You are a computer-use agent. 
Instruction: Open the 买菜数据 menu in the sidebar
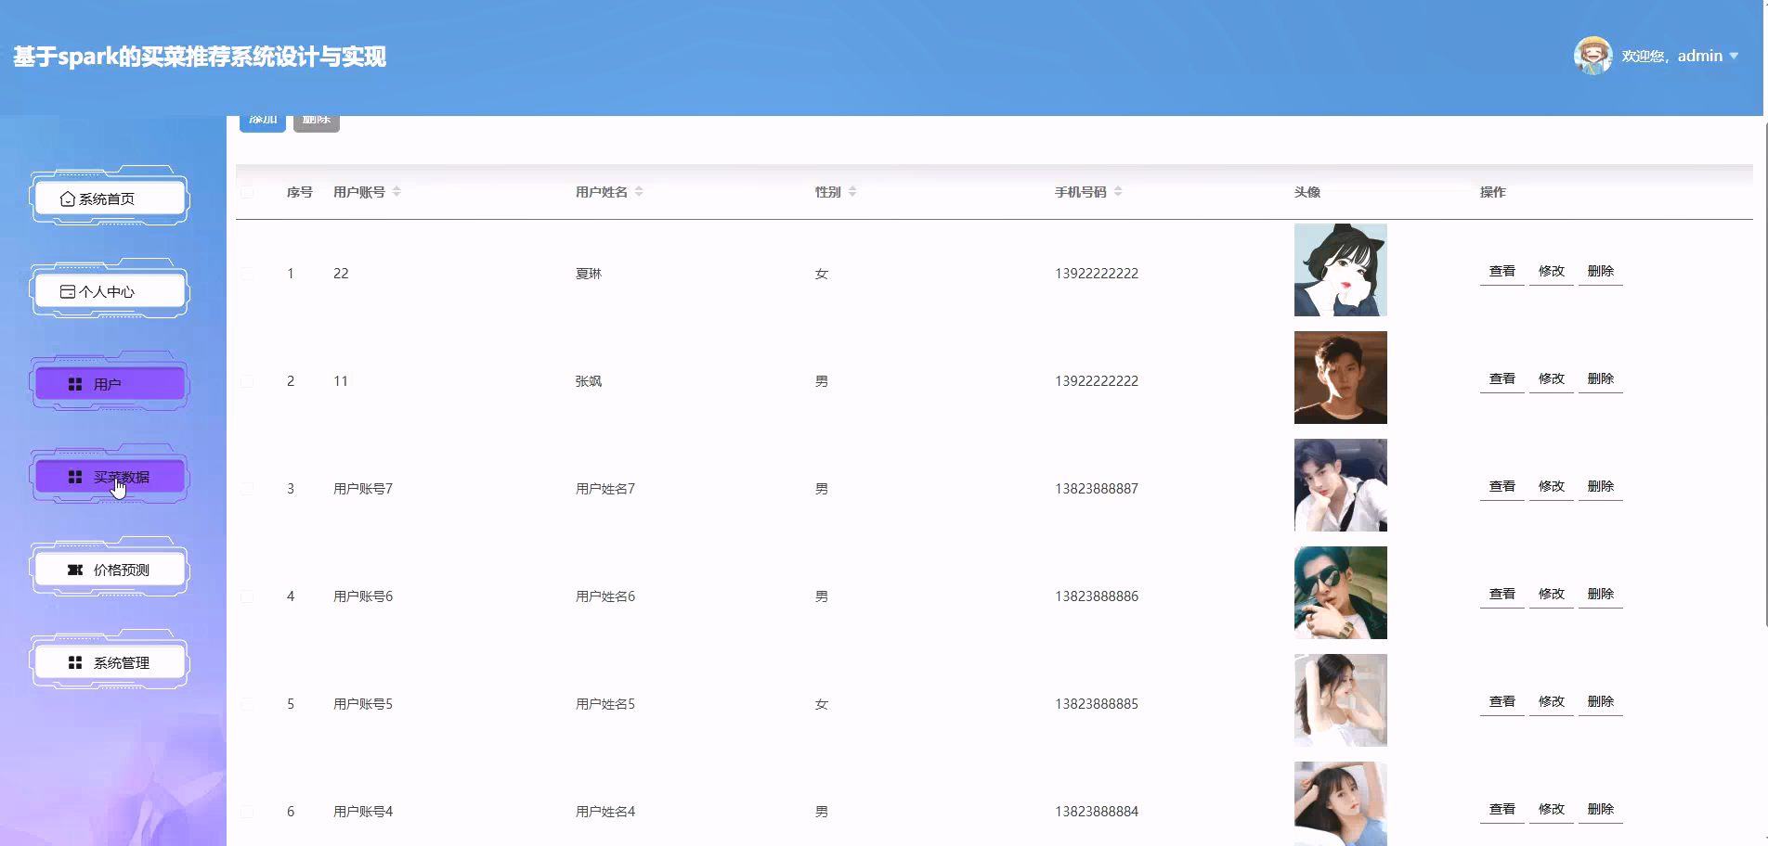pos(110,477)
